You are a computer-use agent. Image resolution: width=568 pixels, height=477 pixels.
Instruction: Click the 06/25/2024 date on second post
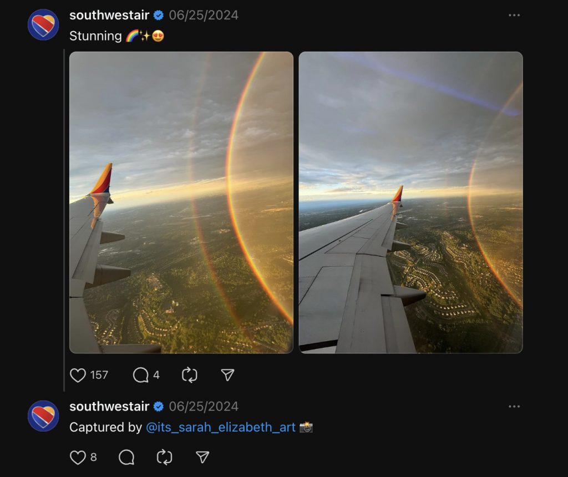coord(204,407)
